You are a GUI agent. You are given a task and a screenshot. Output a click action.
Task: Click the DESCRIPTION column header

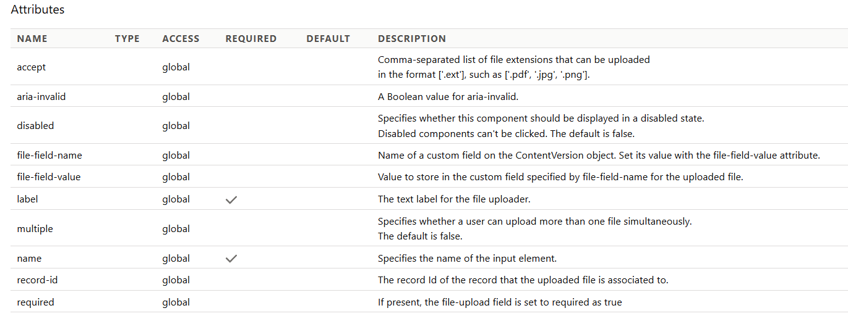[412, 38]
